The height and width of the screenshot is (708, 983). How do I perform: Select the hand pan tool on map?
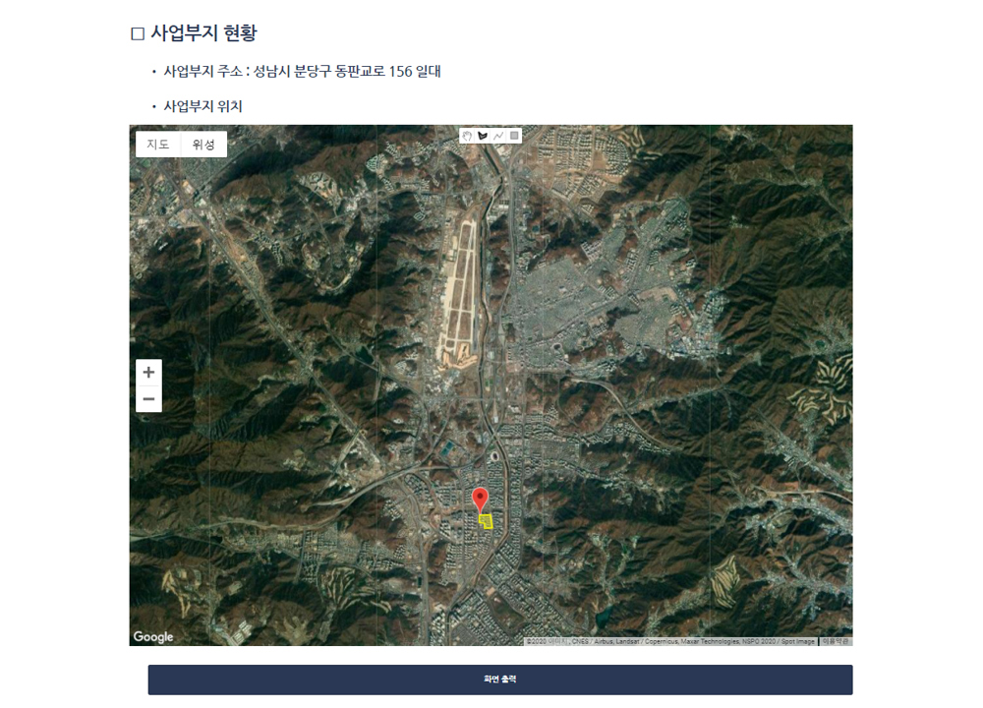coord(467,136)
